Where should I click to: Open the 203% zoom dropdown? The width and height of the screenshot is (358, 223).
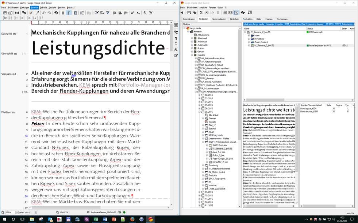coord(17,212)
